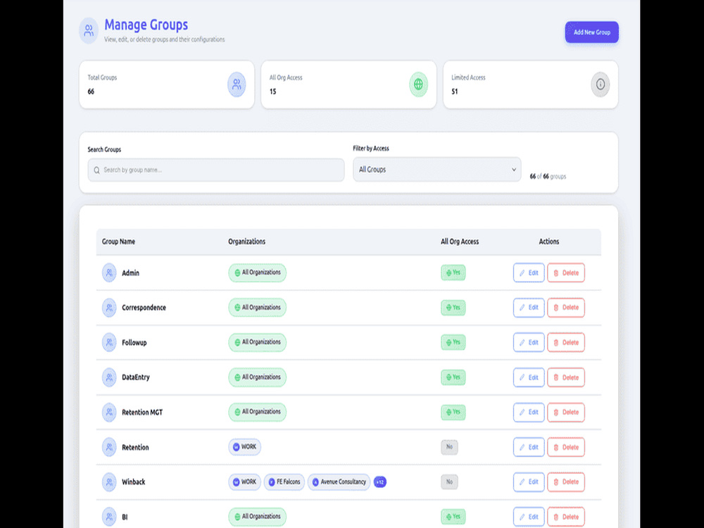Click the DataEntry group name

[136, 377]
